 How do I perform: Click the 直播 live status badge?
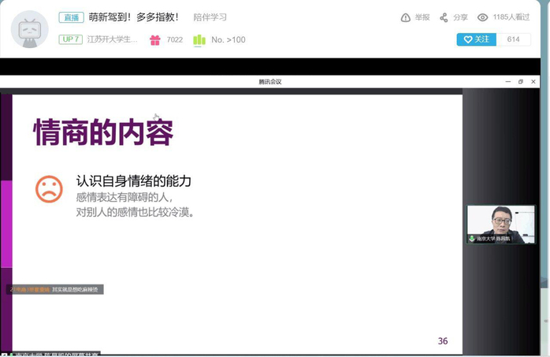pyautogui.click(x=71, y=17)
